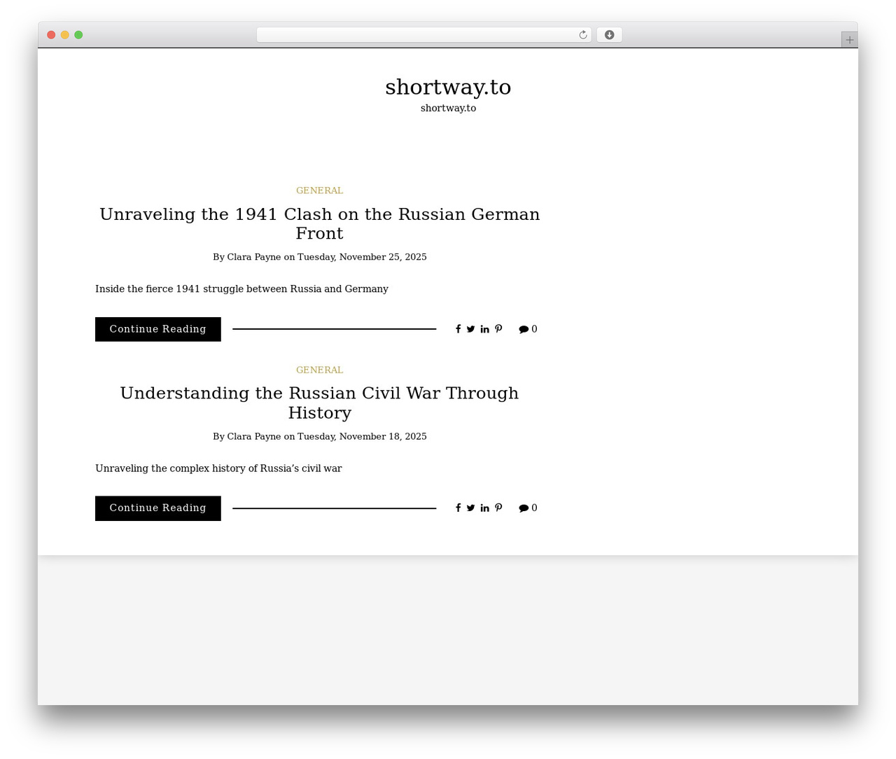Pin the Russian Civil War post on Pinterest
This screenshot has width=896, height=759.
[x=498, y=508]
